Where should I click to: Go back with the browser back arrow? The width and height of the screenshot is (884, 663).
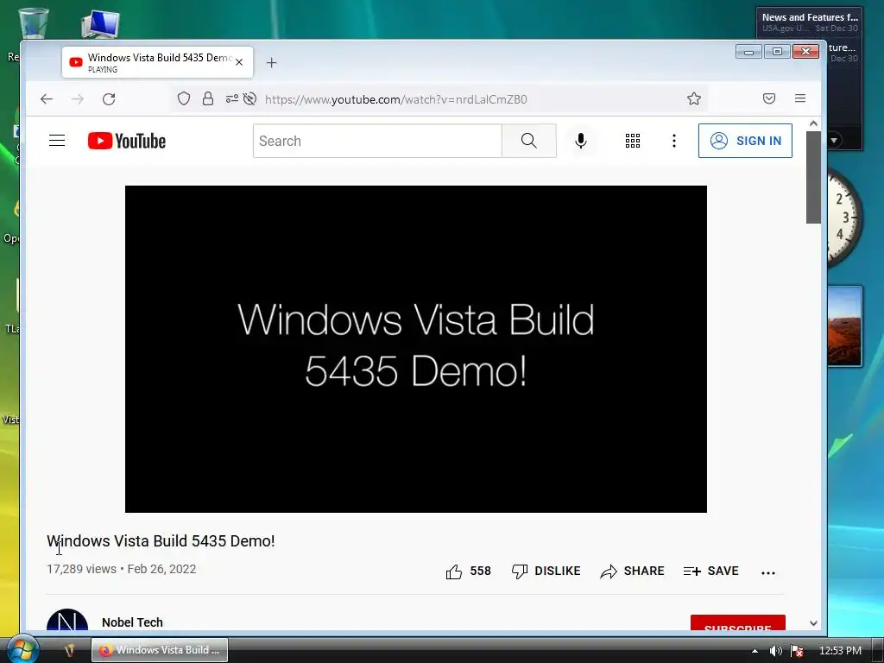(x=47, y=99)
